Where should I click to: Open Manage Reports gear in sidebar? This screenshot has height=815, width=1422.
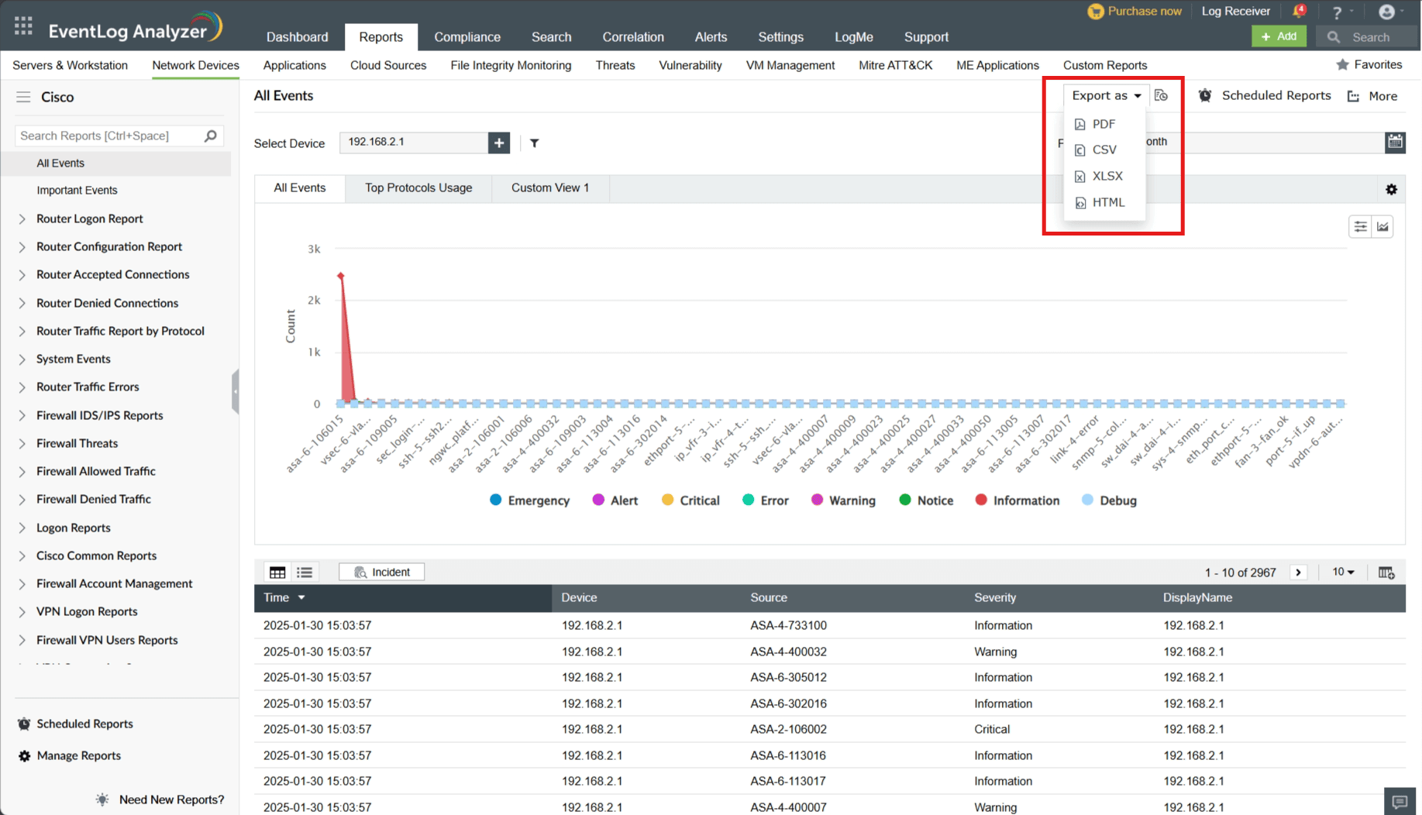click(25, 756)
